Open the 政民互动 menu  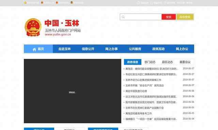tap(158, 49)
